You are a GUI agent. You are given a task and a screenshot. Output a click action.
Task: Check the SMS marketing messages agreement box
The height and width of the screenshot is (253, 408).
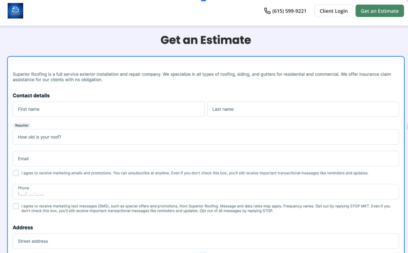point(15,206)
